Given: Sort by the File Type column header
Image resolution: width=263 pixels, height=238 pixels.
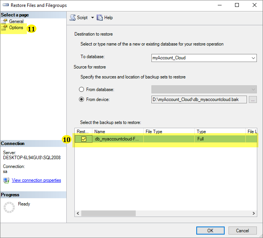Looking at the screenshot, I should (169, 132).
